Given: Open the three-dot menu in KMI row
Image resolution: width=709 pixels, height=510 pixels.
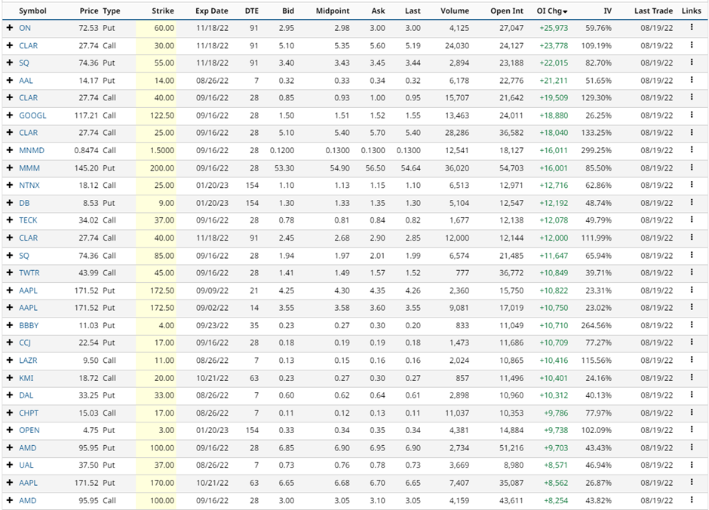Looking at the screenshot, I should (692, 378).
